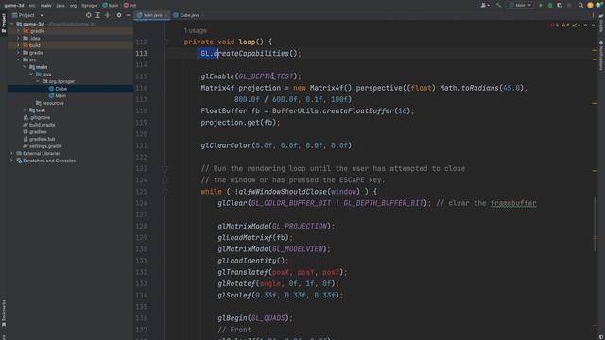Click the Run button in the toolbar

[x=541, y=6]
